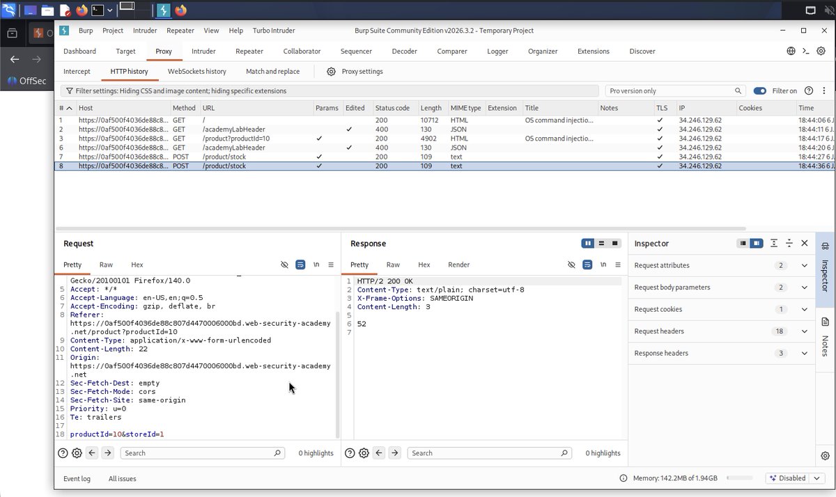Screen dimensions: 836x497
Task: Select history row 3 /product?productId=10
Action: 446,139
